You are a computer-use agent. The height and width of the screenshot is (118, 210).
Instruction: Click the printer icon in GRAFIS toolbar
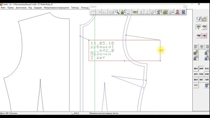click(x=111, y=12)
